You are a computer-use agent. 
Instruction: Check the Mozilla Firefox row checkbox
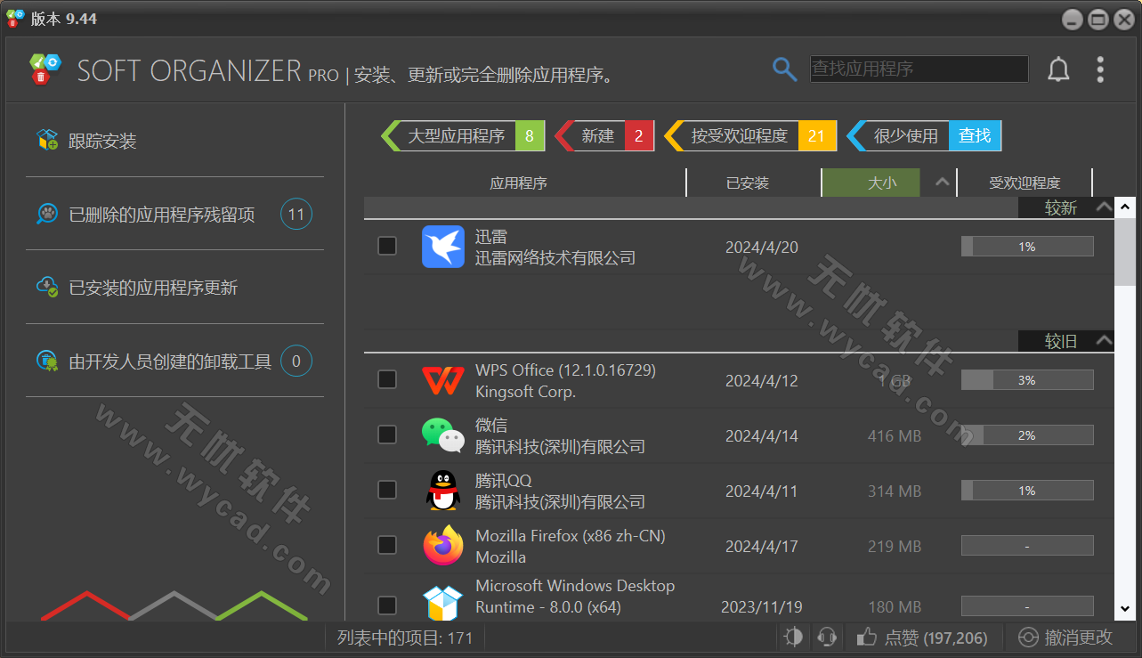(x=386, y=545)
